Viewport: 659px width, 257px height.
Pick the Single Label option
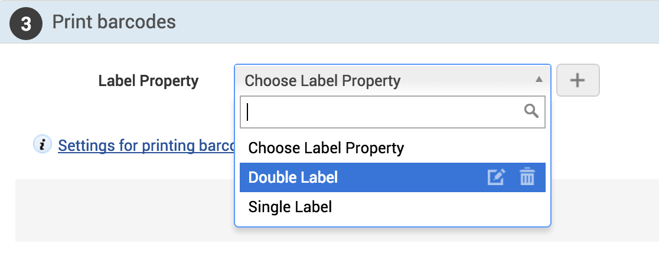(290, 207)
